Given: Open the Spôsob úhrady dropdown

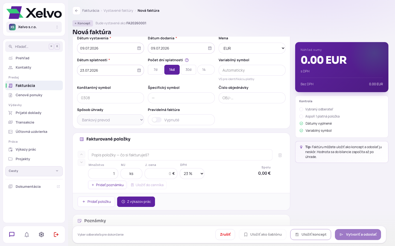Looking at the screenshot, I should [x=111, y=120].
